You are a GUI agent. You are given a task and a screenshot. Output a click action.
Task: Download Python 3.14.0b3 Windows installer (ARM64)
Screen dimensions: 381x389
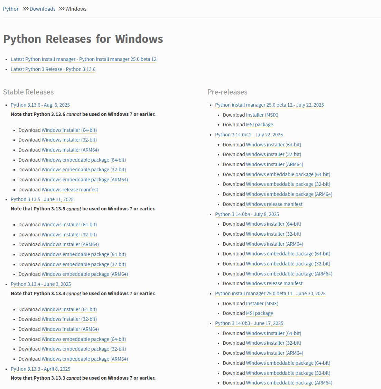pyautogui.click(x=275, y=353)
